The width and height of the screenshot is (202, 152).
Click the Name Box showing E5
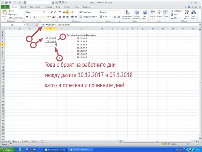12,25
